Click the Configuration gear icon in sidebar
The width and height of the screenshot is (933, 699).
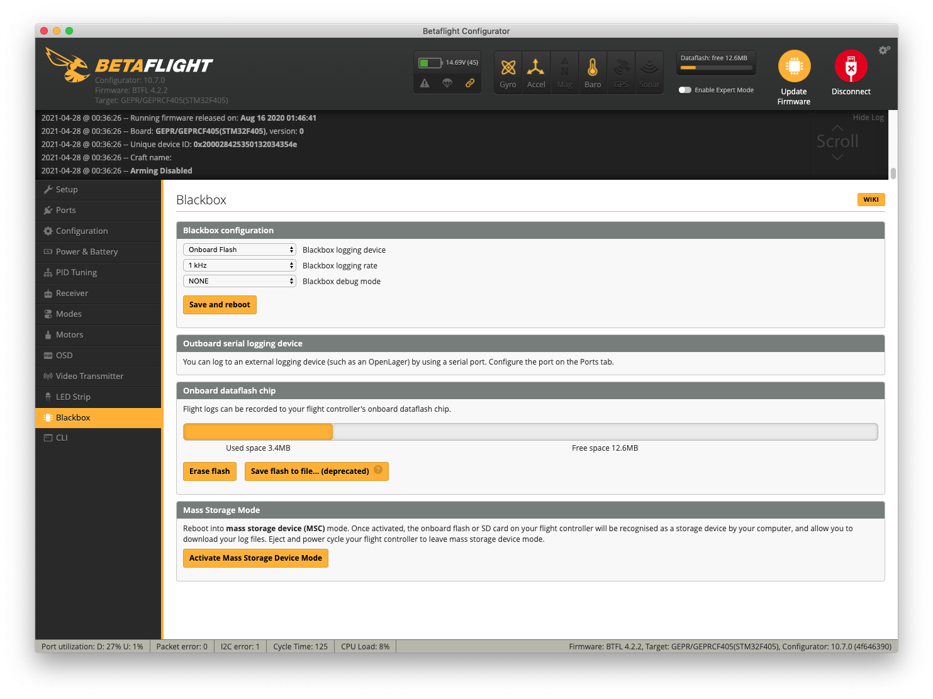pyautogui.click(x=48, y=231)
